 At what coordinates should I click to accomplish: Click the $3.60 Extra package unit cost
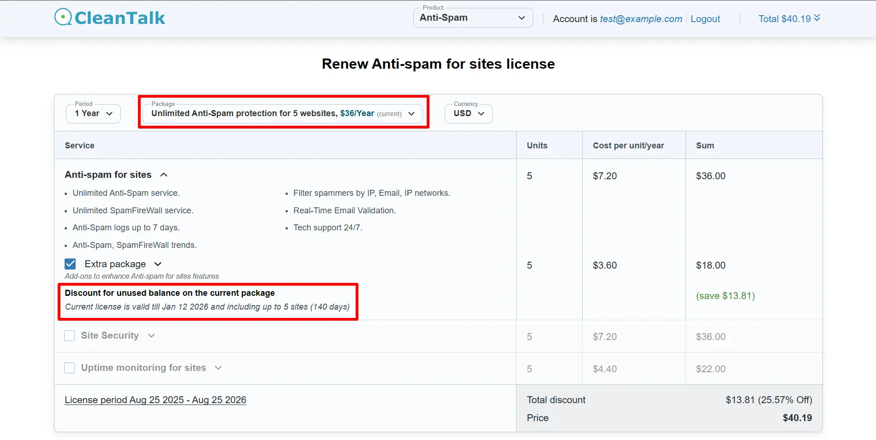pyautogui.click(x=605, y=265)
